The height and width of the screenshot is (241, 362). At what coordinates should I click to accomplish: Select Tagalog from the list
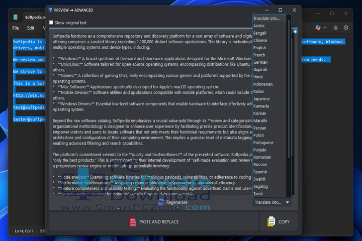point(260,187)
